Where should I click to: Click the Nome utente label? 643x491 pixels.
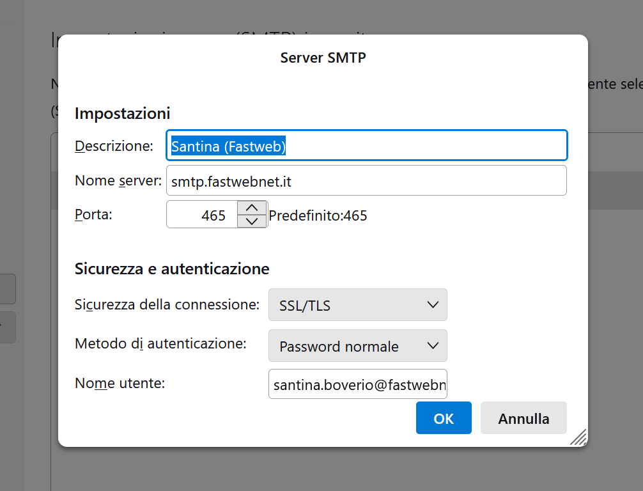[120, 383]
